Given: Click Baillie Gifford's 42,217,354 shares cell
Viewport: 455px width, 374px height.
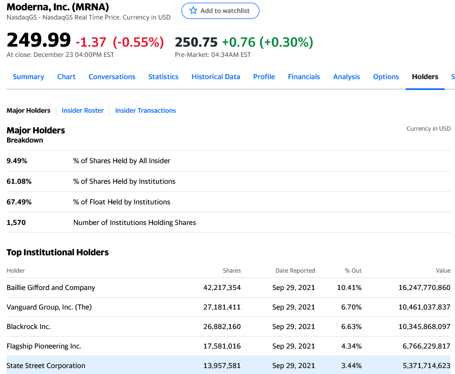Looking at the screenshot, I should [222, 288].
